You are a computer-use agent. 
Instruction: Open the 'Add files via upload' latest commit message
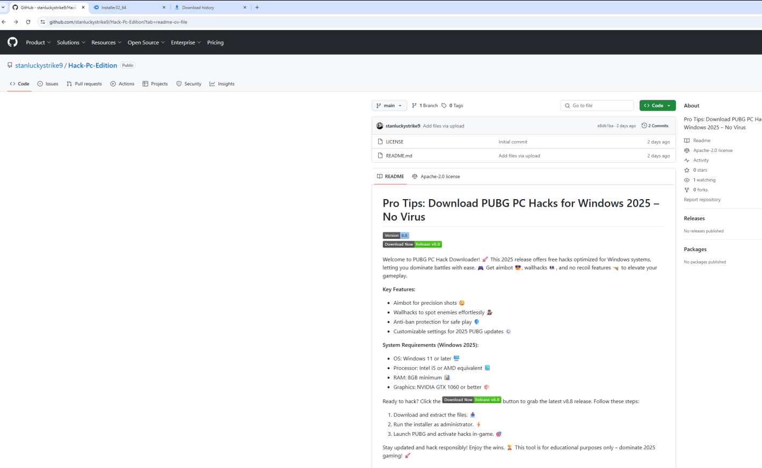[x=444, y=126]
